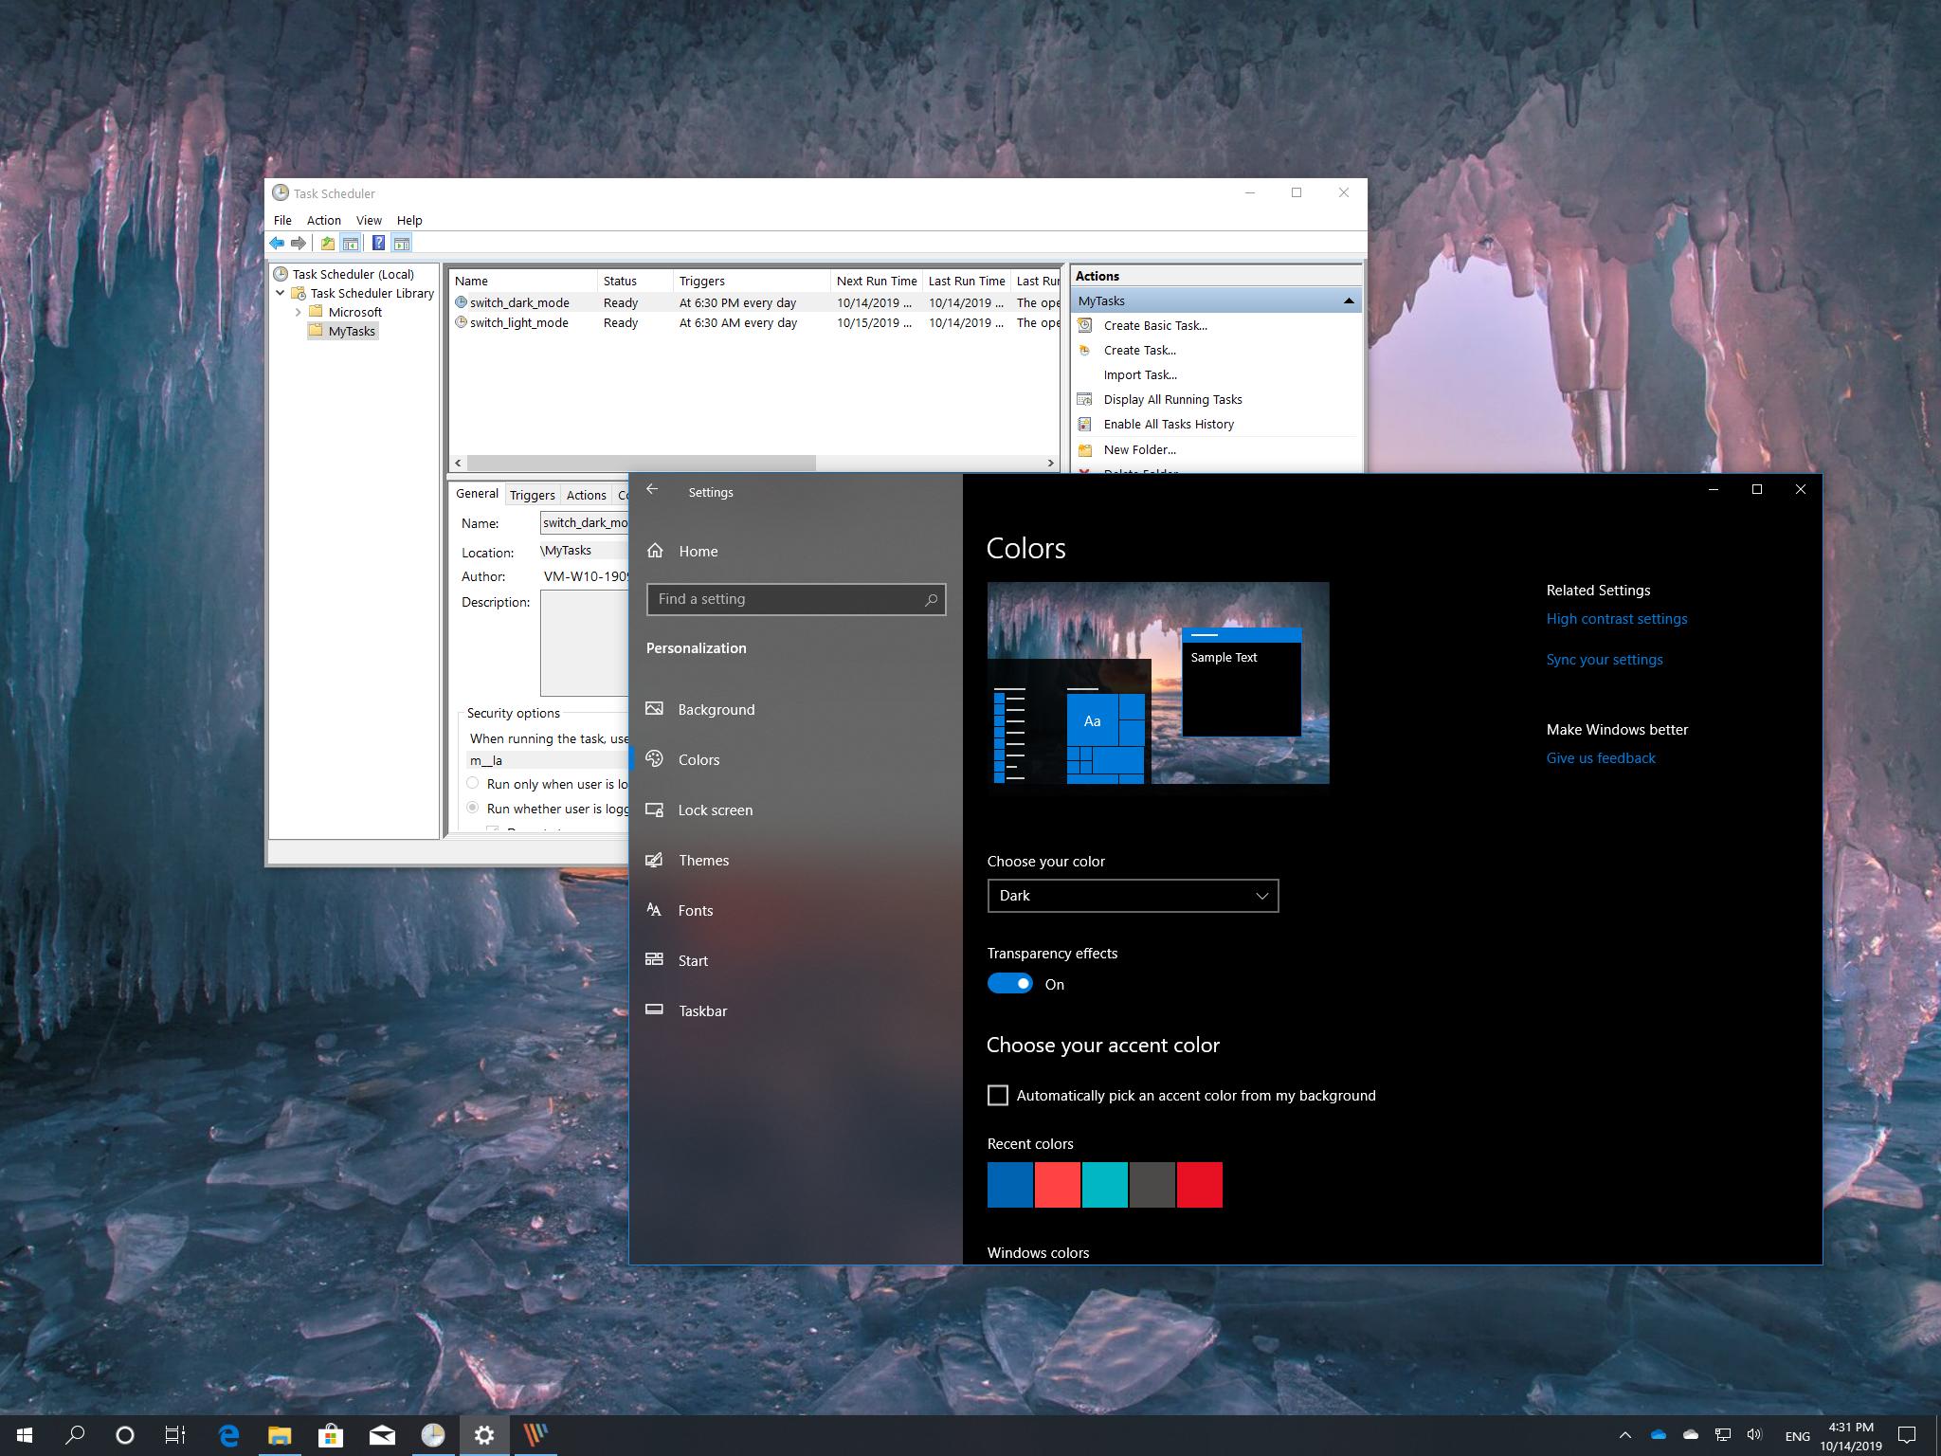Select the switch_light_mode task row

[x=755, y=322]
